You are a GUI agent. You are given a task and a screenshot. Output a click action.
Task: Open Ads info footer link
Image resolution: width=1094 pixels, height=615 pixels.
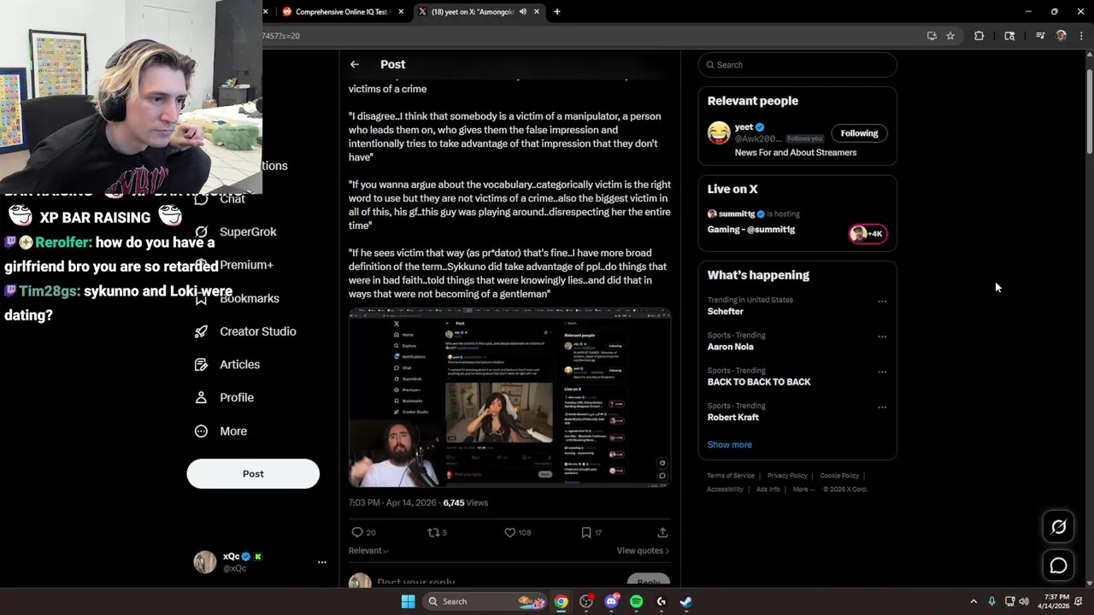click(x=768, y=489)
